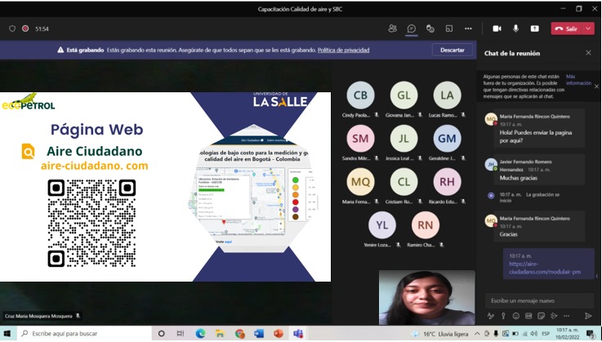Click the red Salir button
The height and width of the screenshot is (342, 602).
[567, 29]
